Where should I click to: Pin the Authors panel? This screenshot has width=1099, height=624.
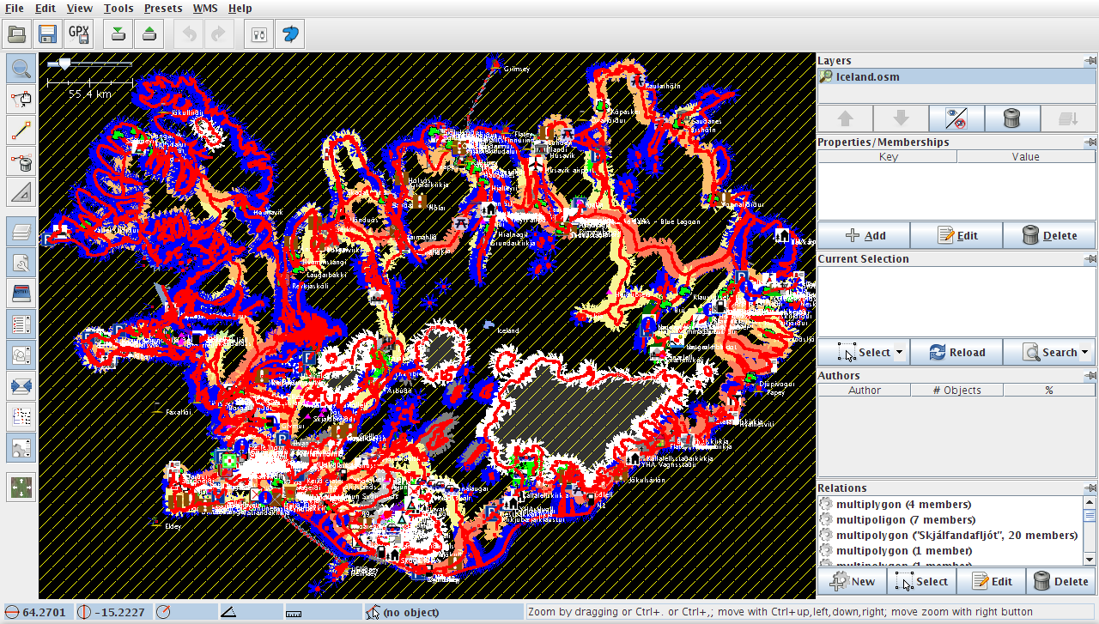[1090, 375]
